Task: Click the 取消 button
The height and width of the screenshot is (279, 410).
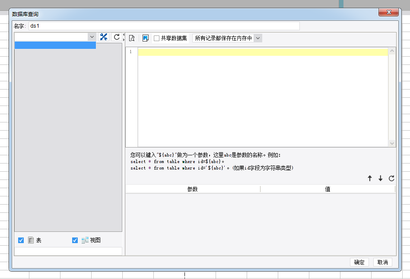Action: point(382,262)
